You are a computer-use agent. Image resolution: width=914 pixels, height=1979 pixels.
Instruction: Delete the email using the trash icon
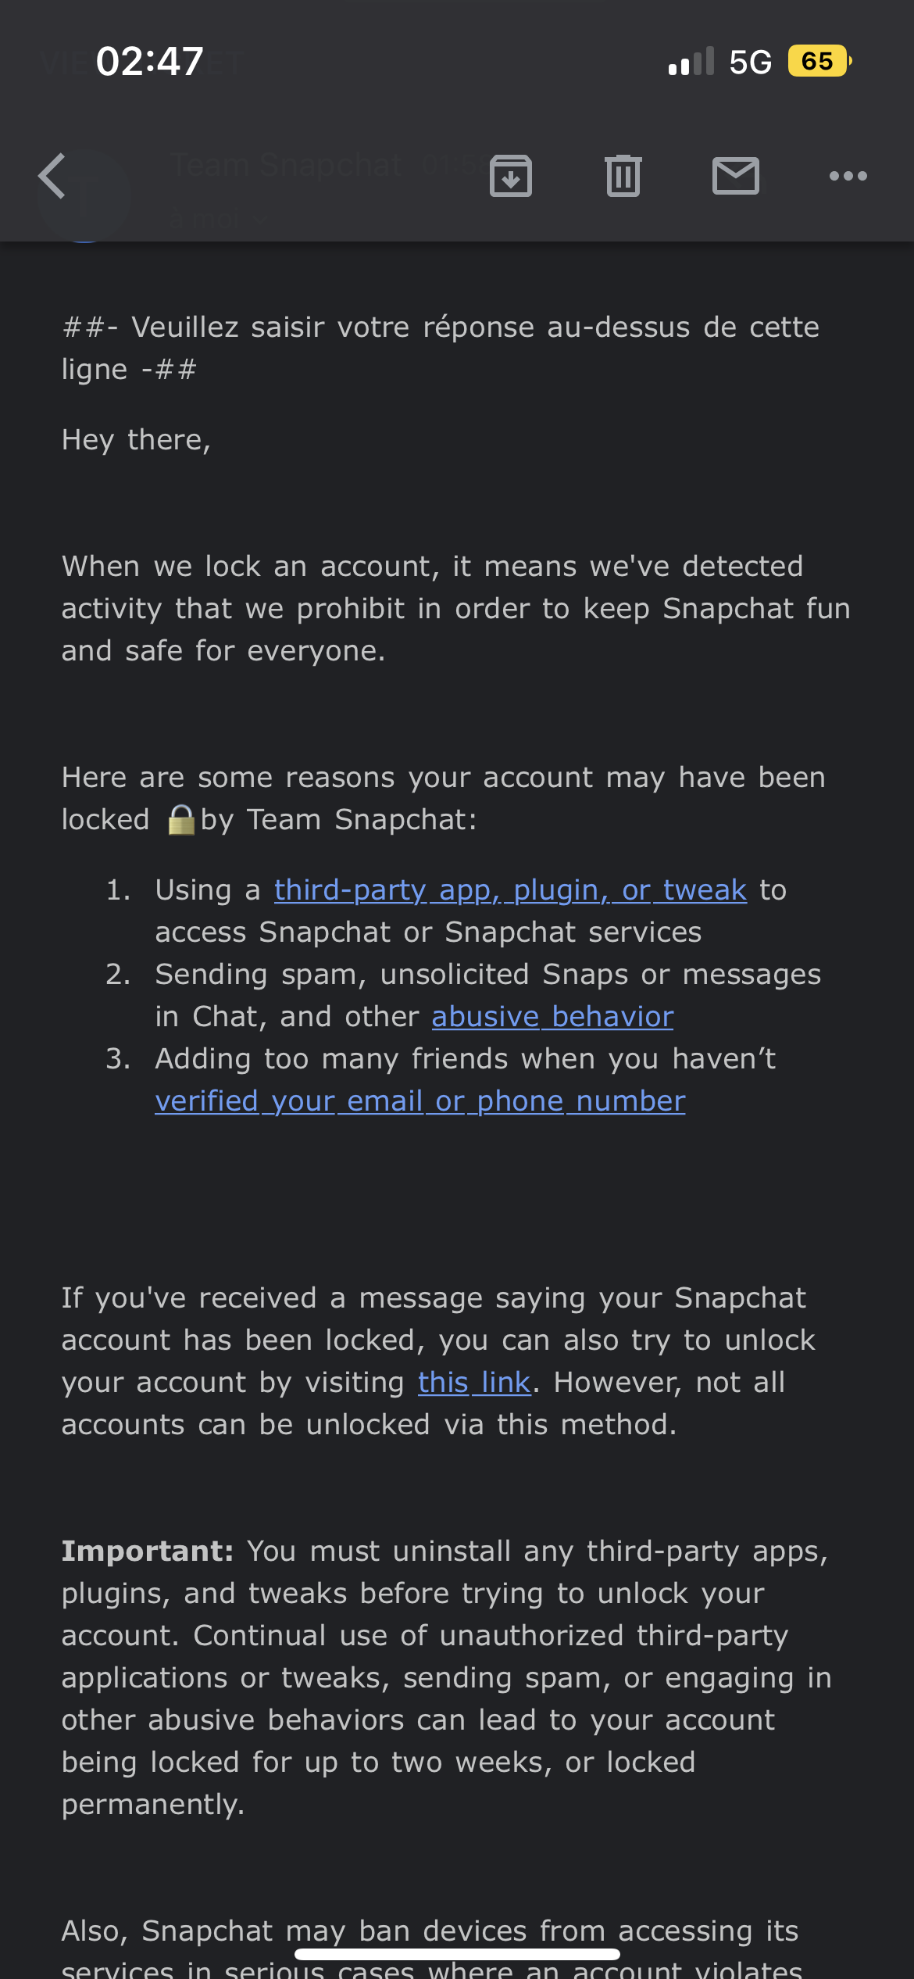click(623, 176)
